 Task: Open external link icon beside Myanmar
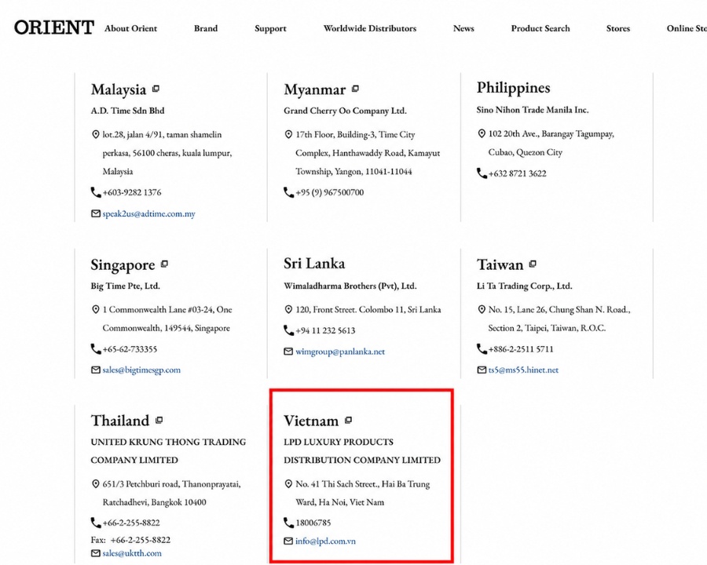click(x=355, y=89)
